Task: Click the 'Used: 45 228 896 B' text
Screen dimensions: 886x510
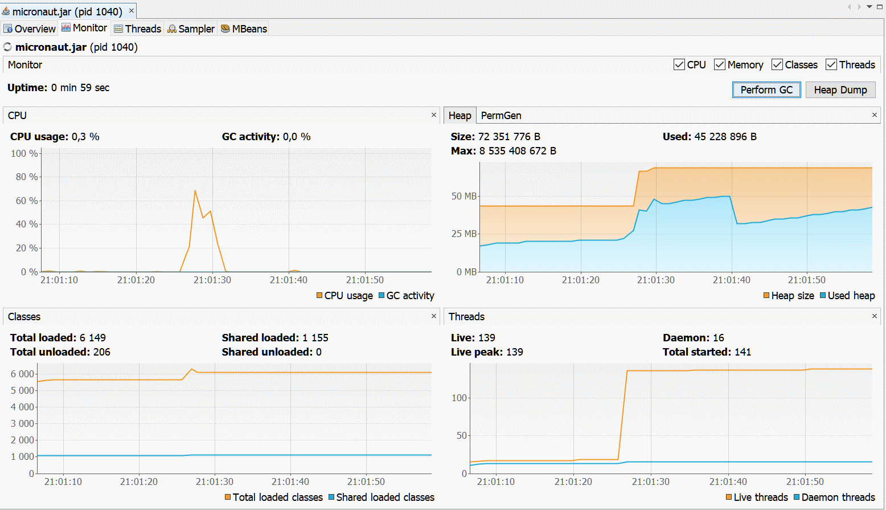Action: point(709,137)
